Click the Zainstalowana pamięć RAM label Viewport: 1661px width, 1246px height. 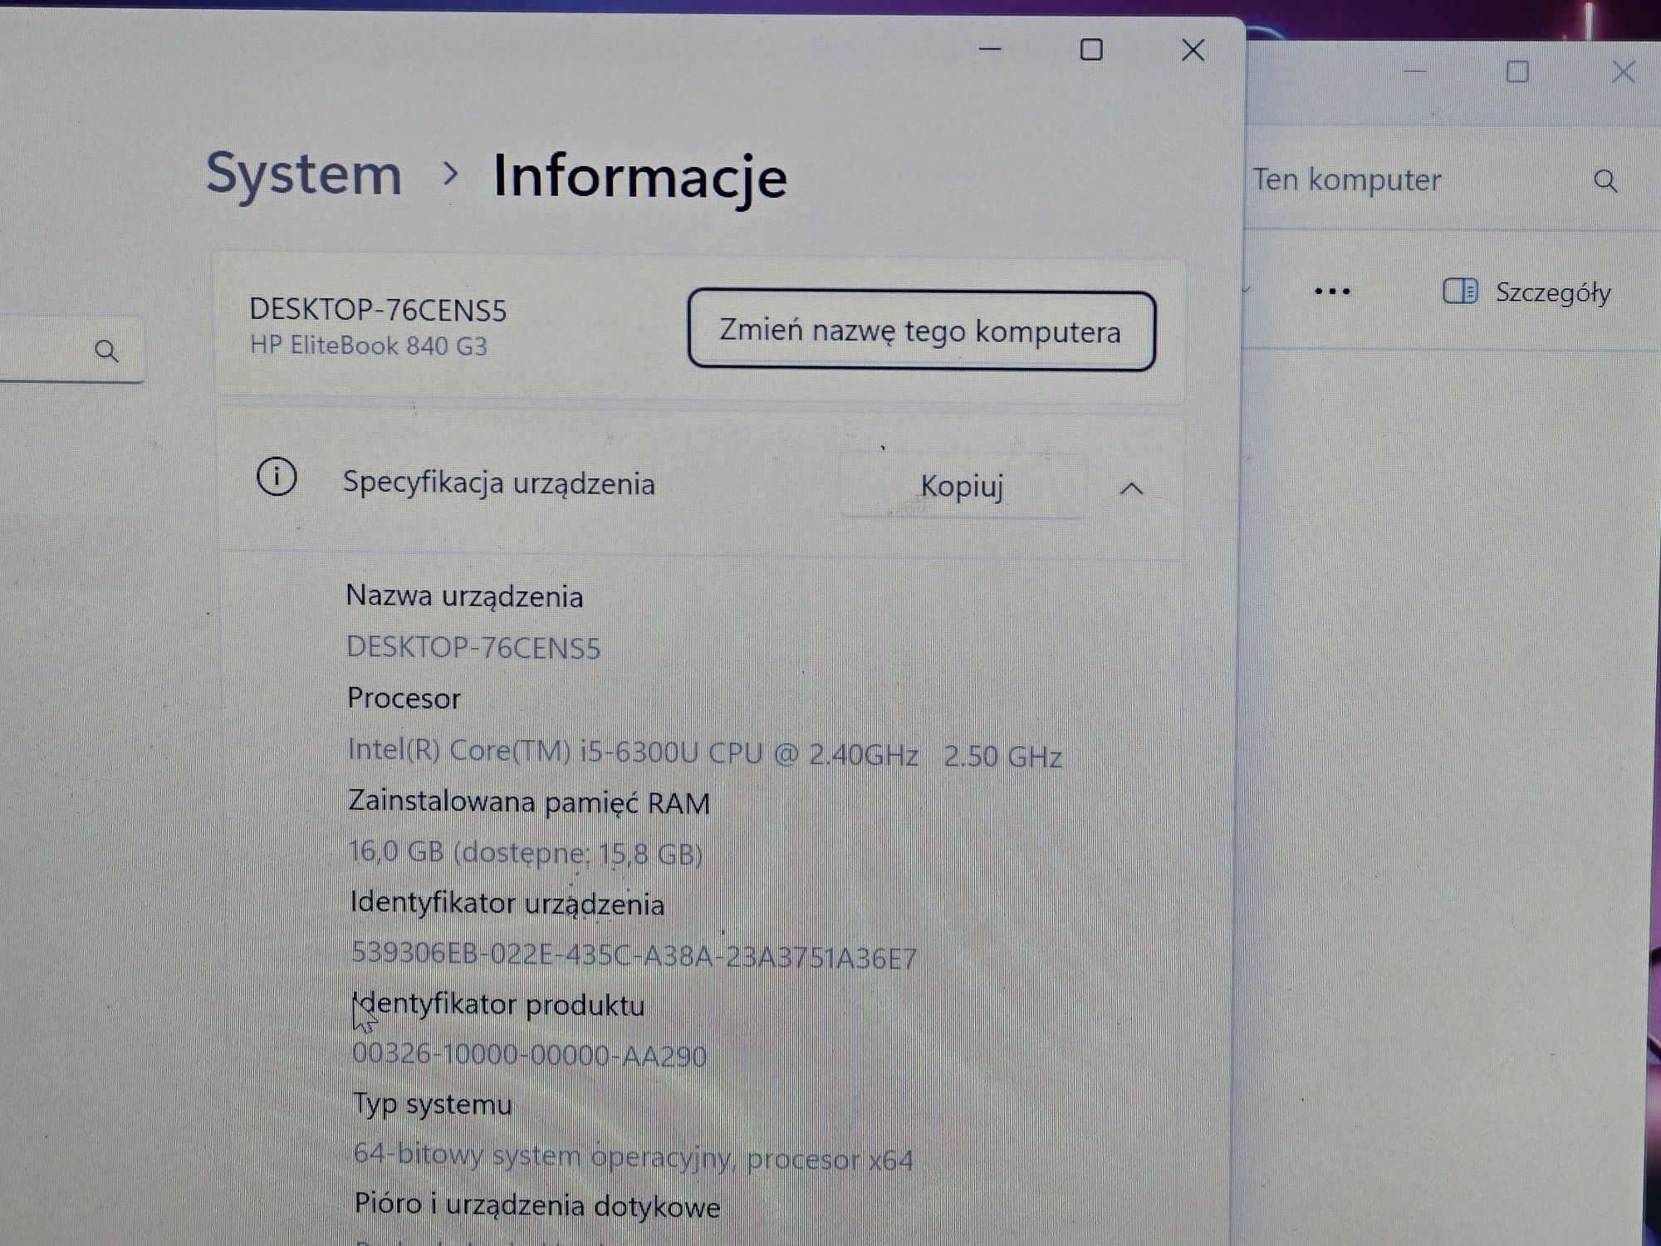coord(529,802)
